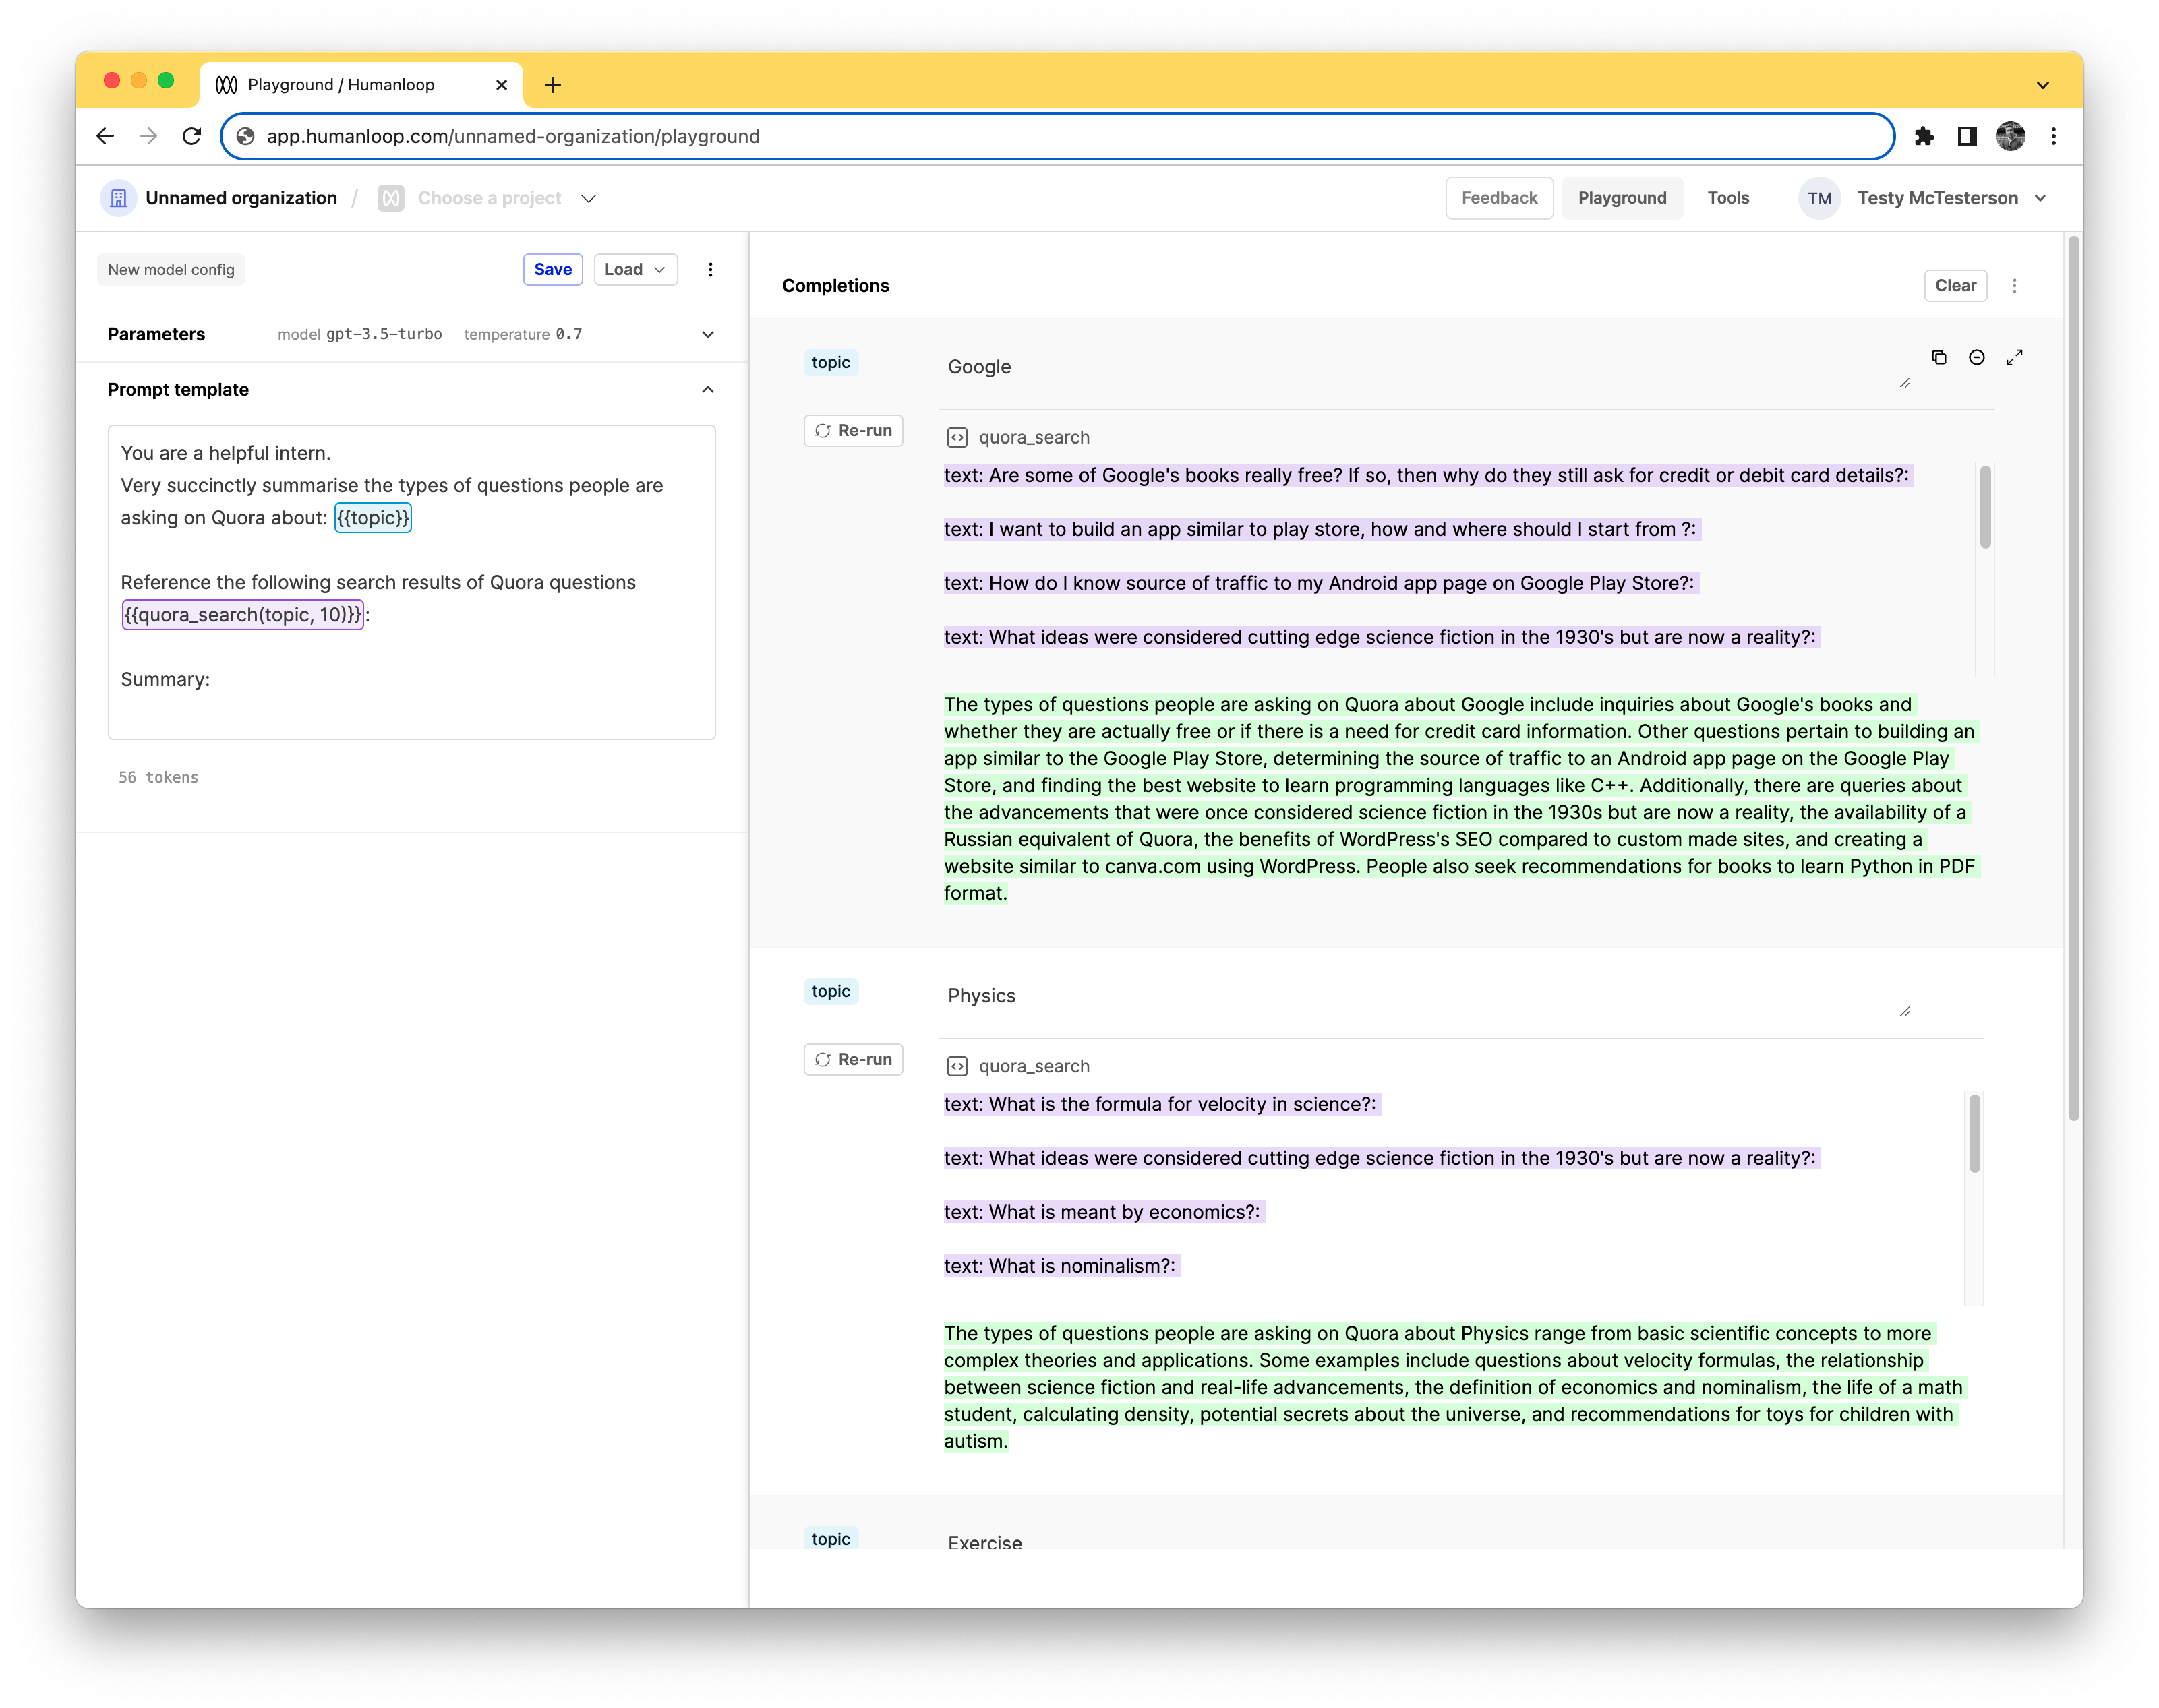The image size is (2159, 1708).
Task: Grab the resize handle of the Physics input
Action: 1905,1012
